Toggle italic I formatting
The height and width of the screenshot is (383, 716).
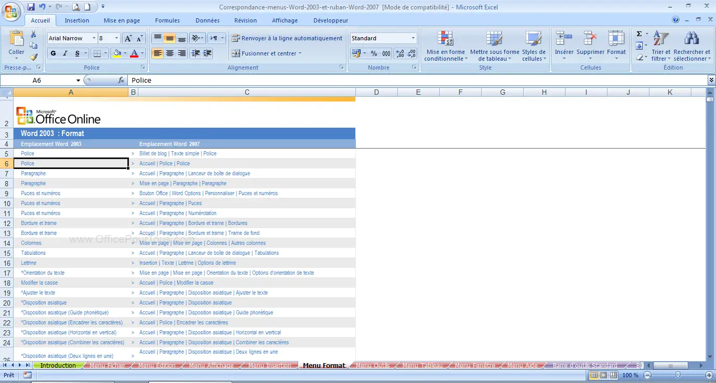pyautogui.click(x=65, y=53)
